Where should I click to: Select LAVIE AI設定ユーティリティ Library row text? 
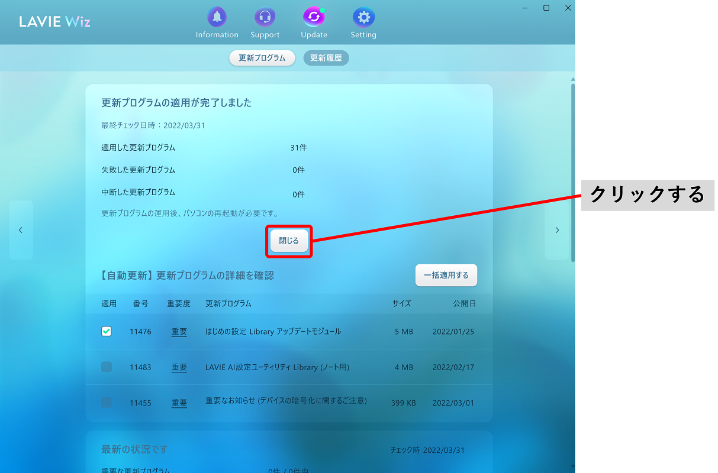coord(277,367)
